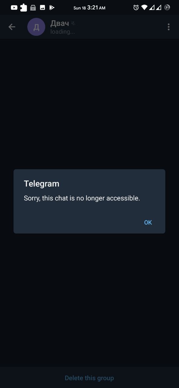Tap the first cellular signal icon
The width and height of the screenshot is (179, 388).
[152, 8]
